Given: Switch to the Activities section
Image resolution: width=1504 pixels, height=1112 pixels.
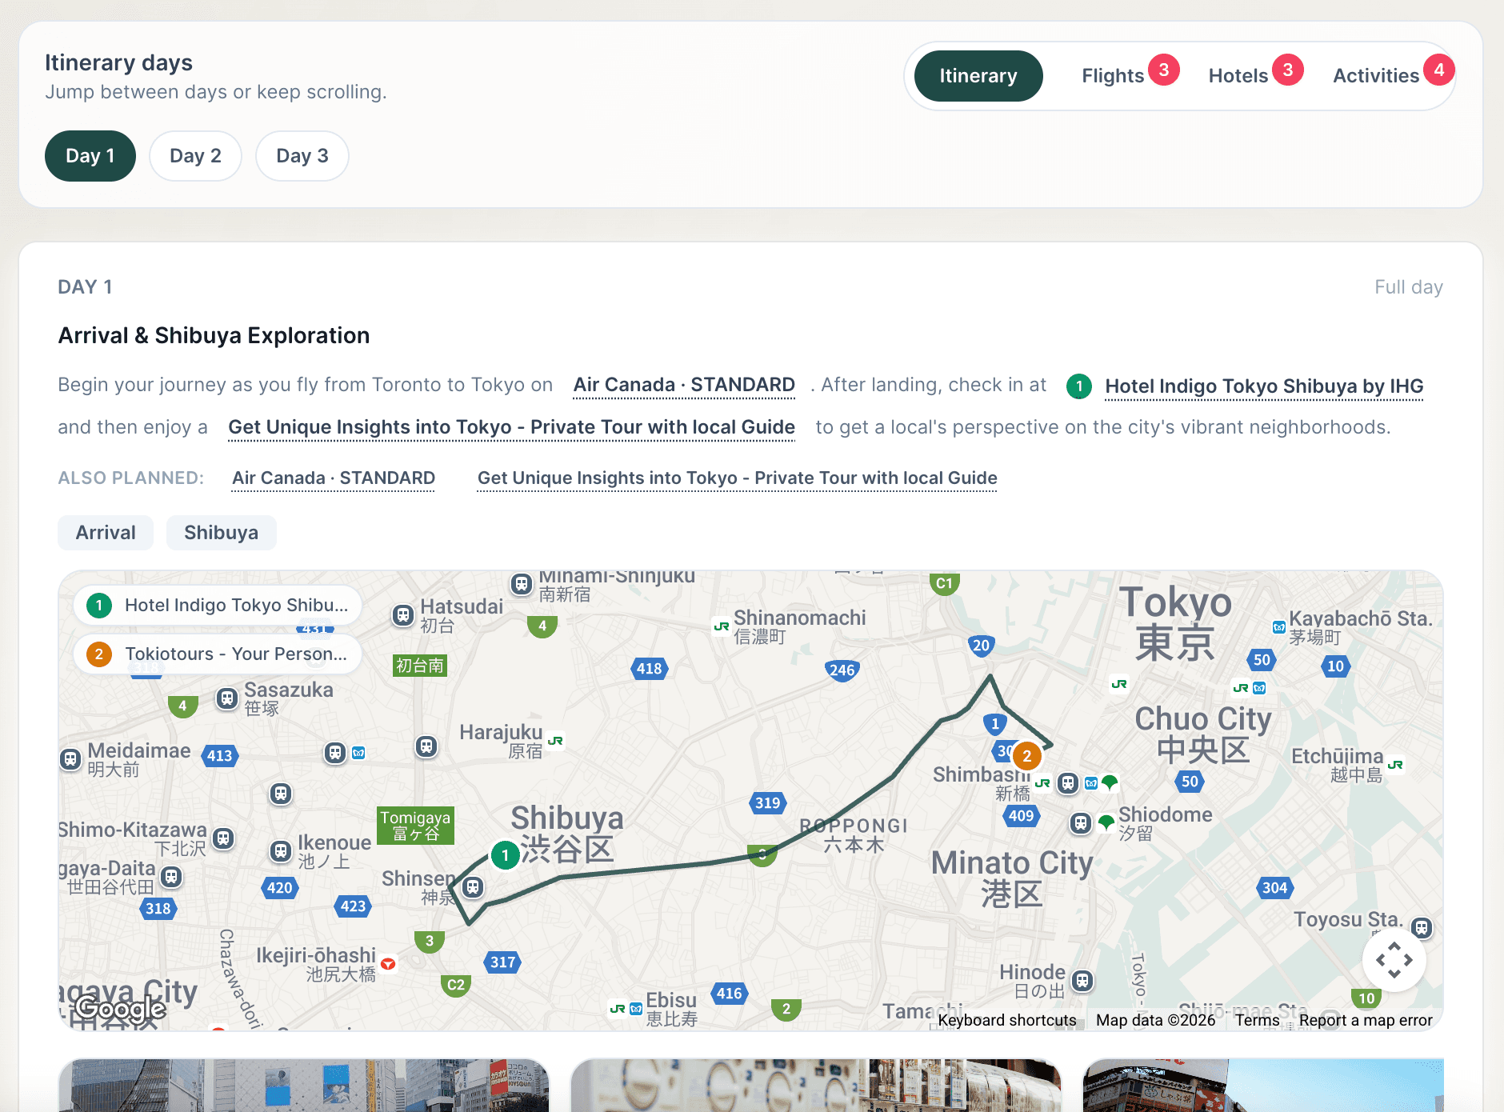Looking at the screenshot, I should point(1377,75).
